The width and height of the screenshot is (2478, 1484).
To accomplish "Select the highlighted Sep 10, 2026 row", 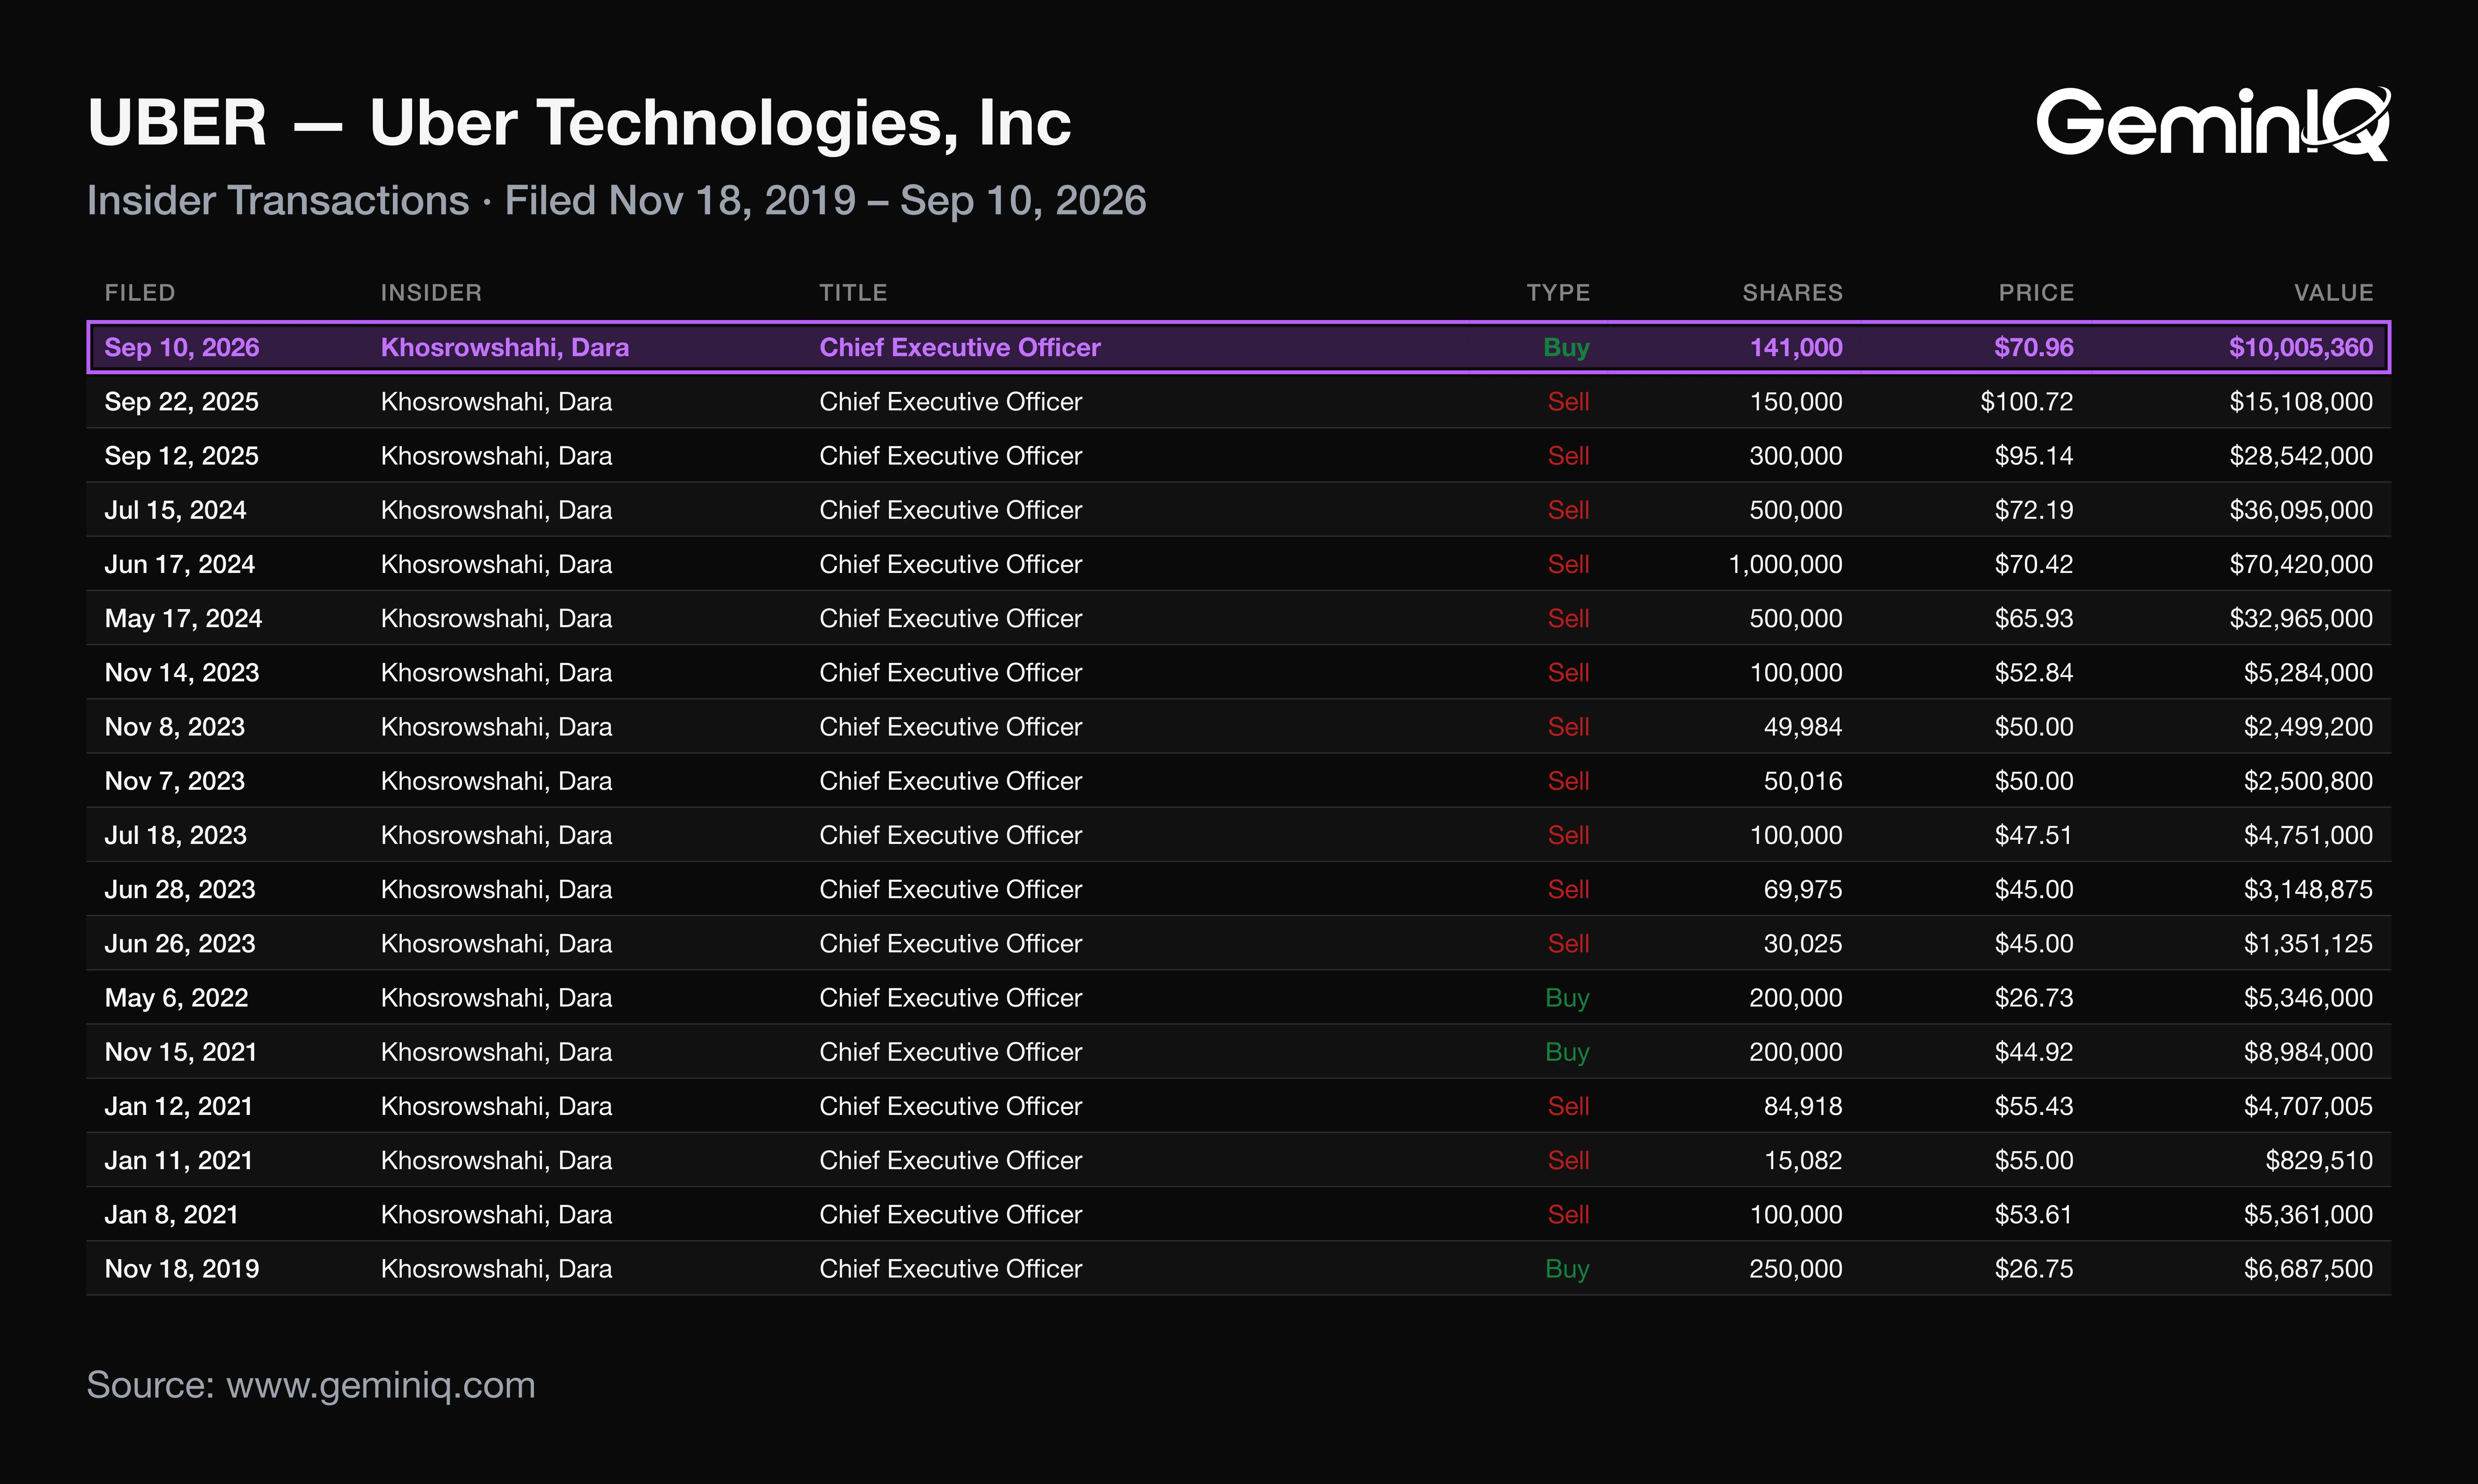I will point(1238,347).
